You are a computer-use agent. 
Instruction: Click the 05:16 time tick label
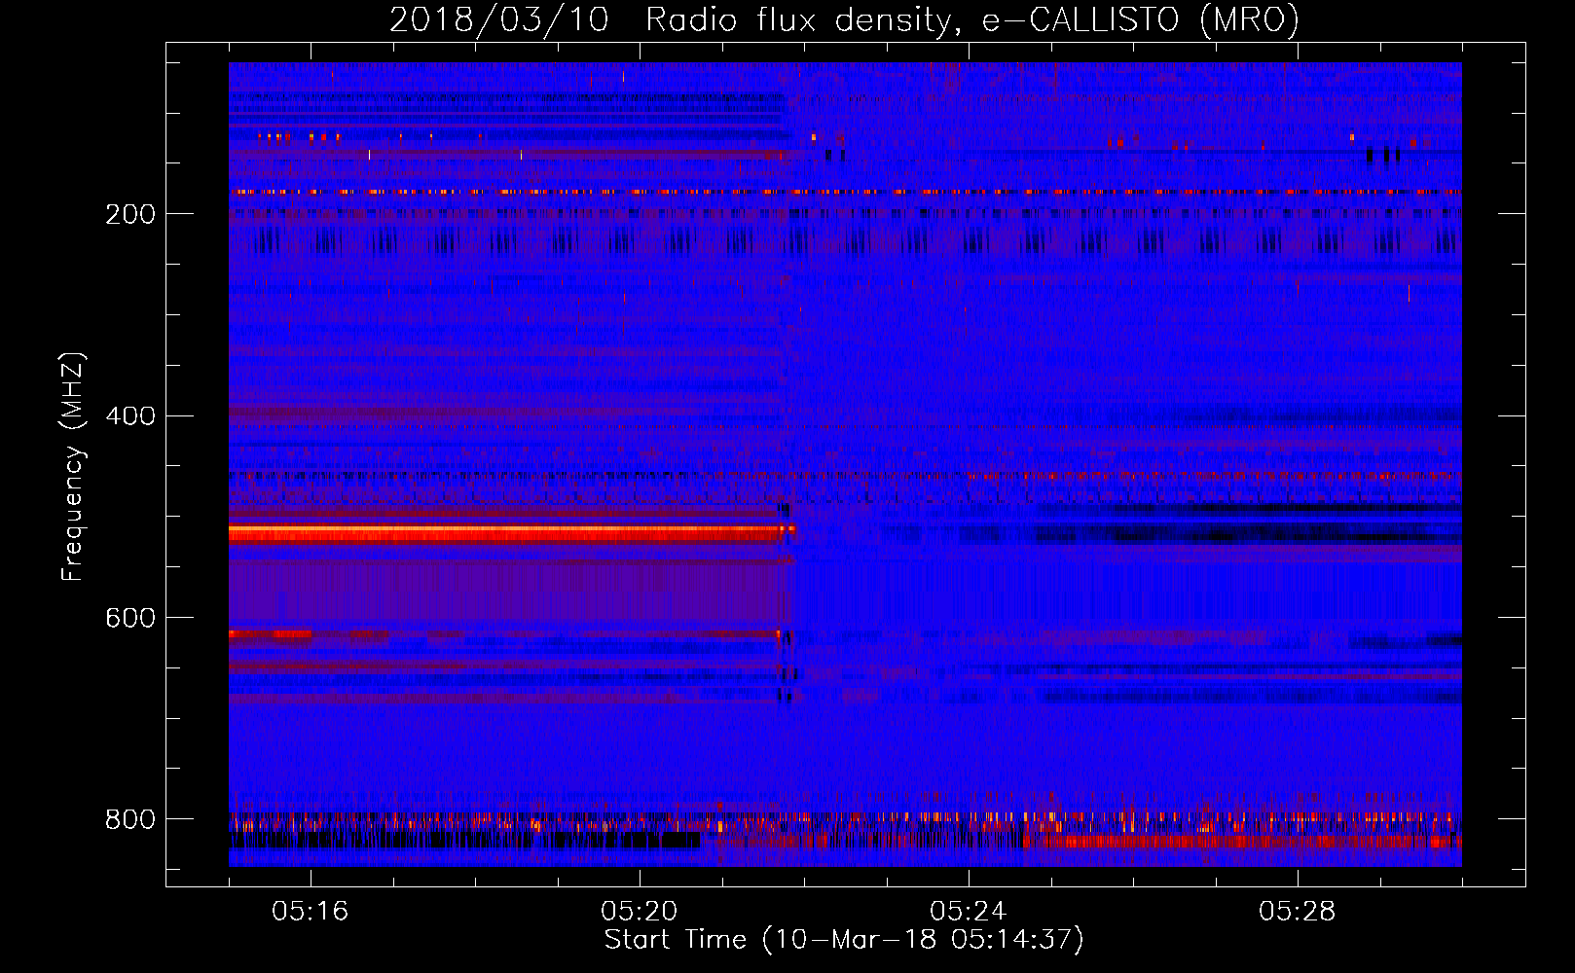coord(311,912)
